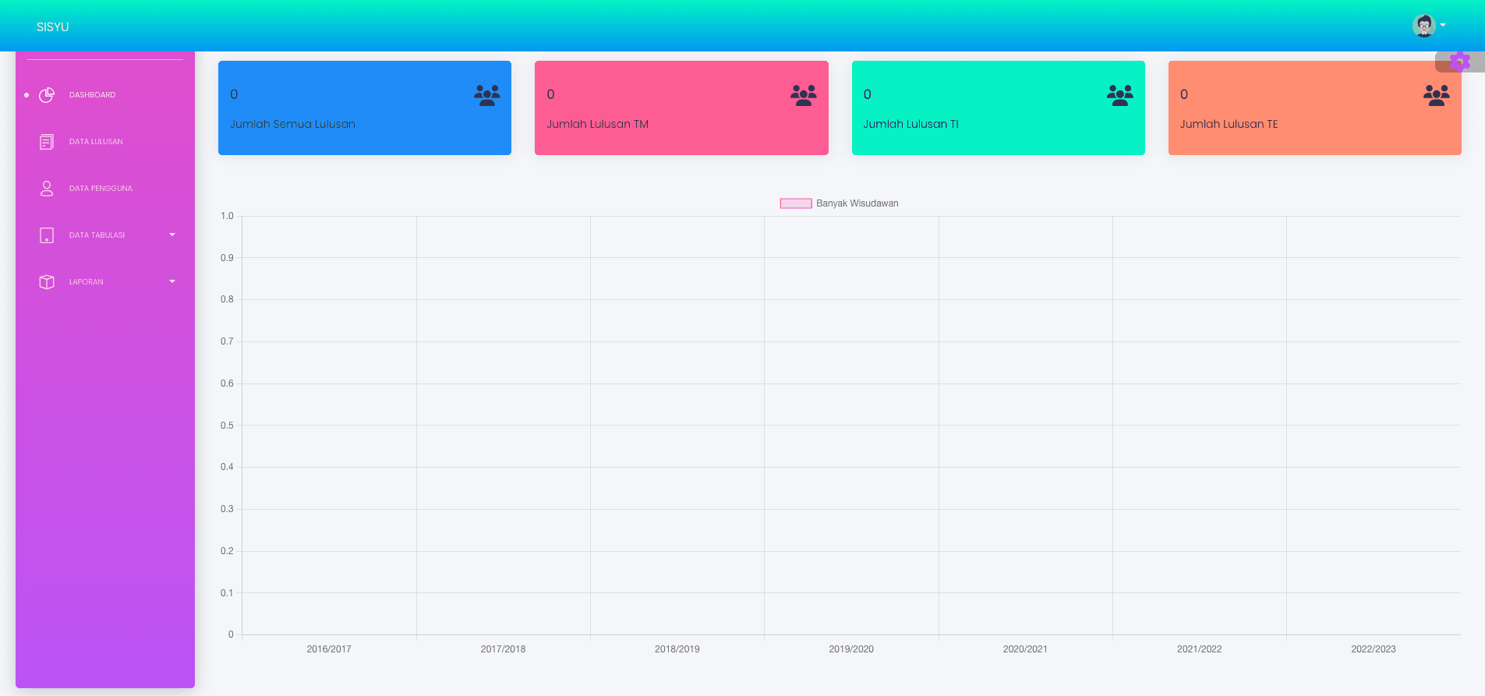Screen dimensions: 1485x696
Task: Click the 2017/2018 axis label
Action: (x=503, y=649)
